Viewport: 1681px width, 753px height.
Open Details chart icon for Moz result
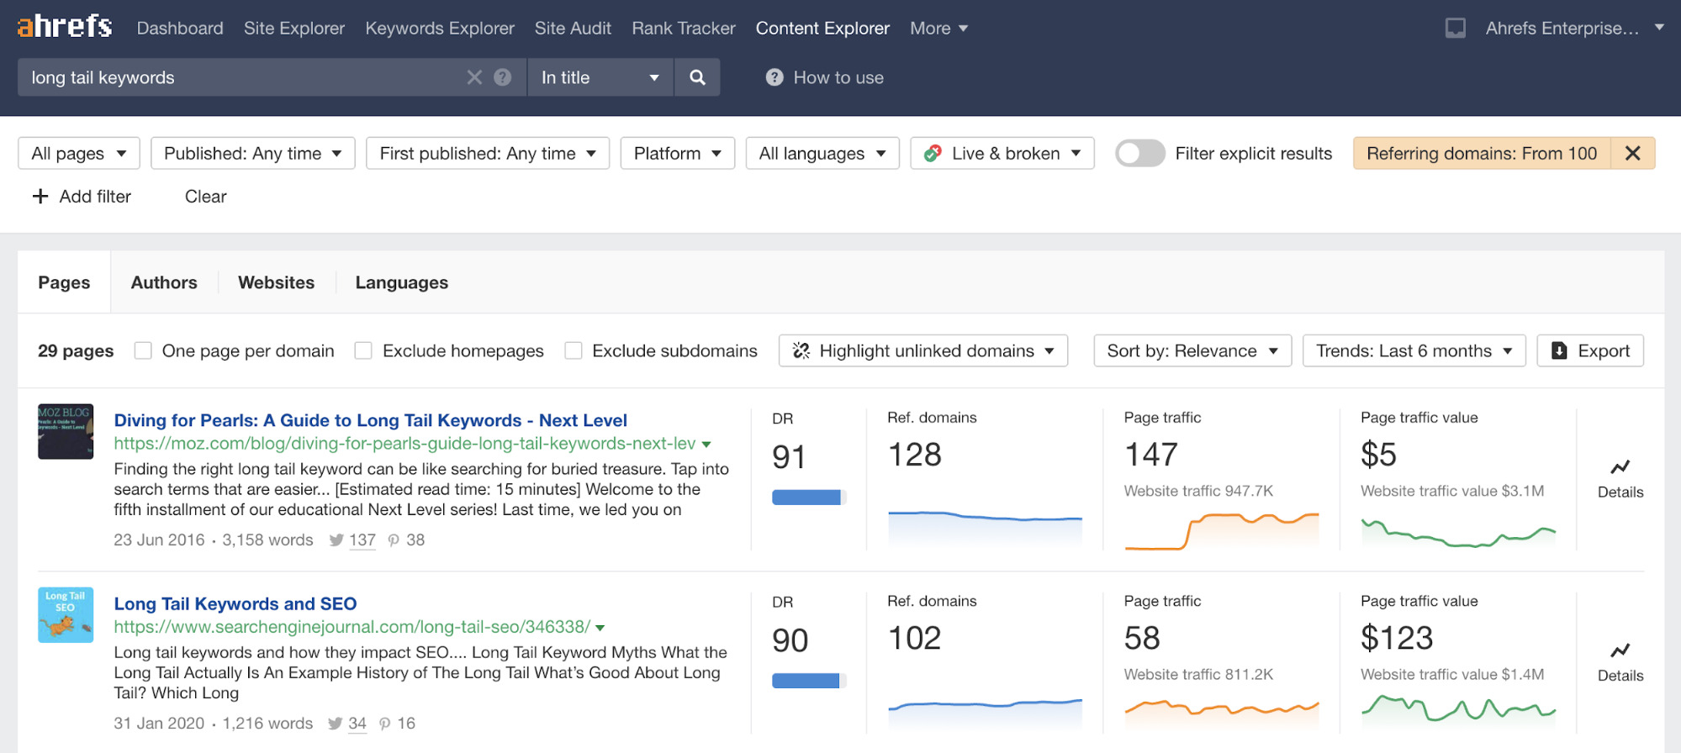(1620, 468)
